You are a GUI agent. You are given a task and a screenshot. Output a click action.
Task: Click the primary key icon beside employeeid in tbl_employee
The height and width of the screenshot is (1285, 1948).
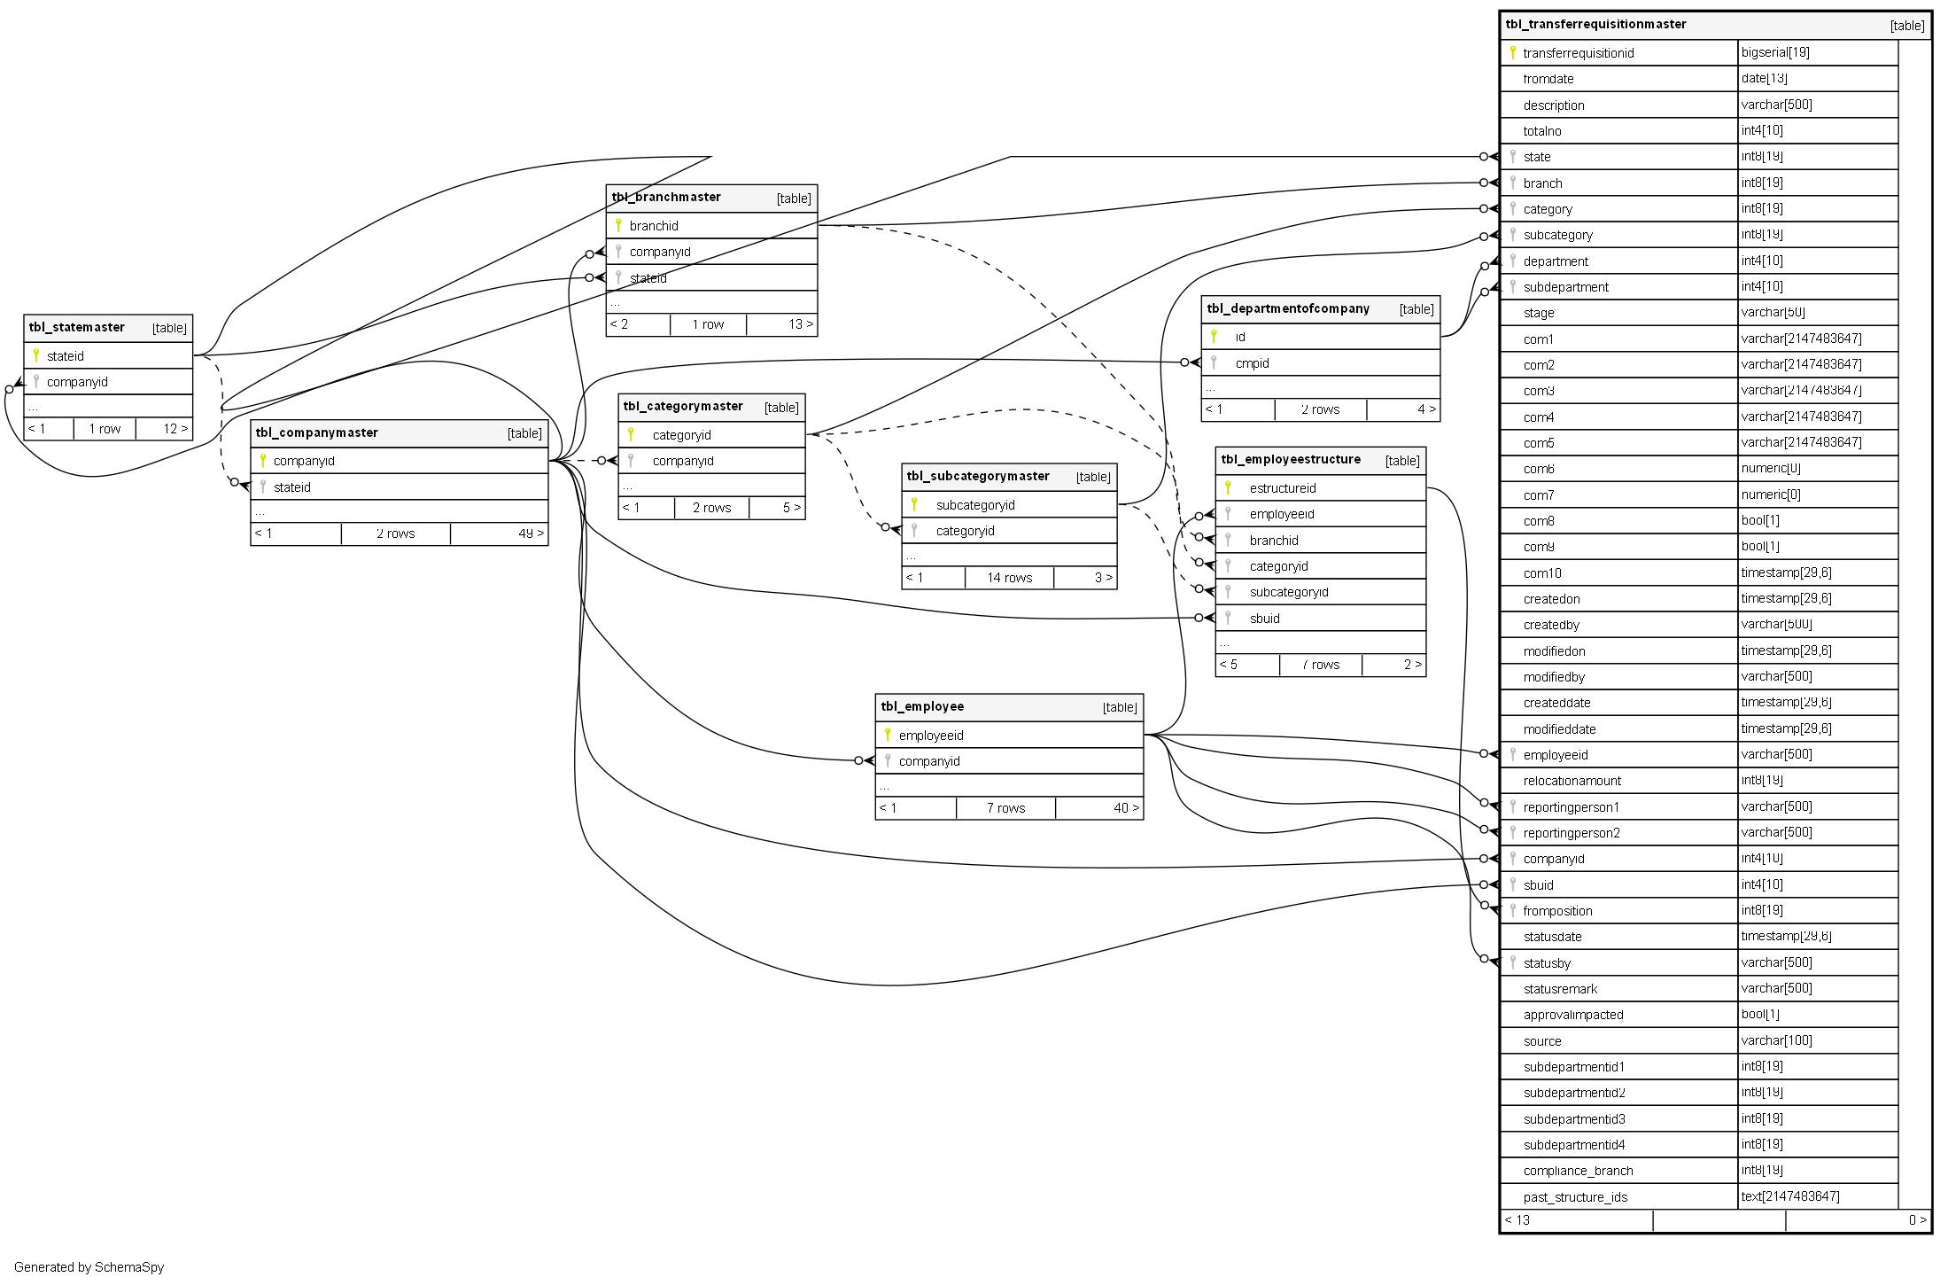point(888,735)
